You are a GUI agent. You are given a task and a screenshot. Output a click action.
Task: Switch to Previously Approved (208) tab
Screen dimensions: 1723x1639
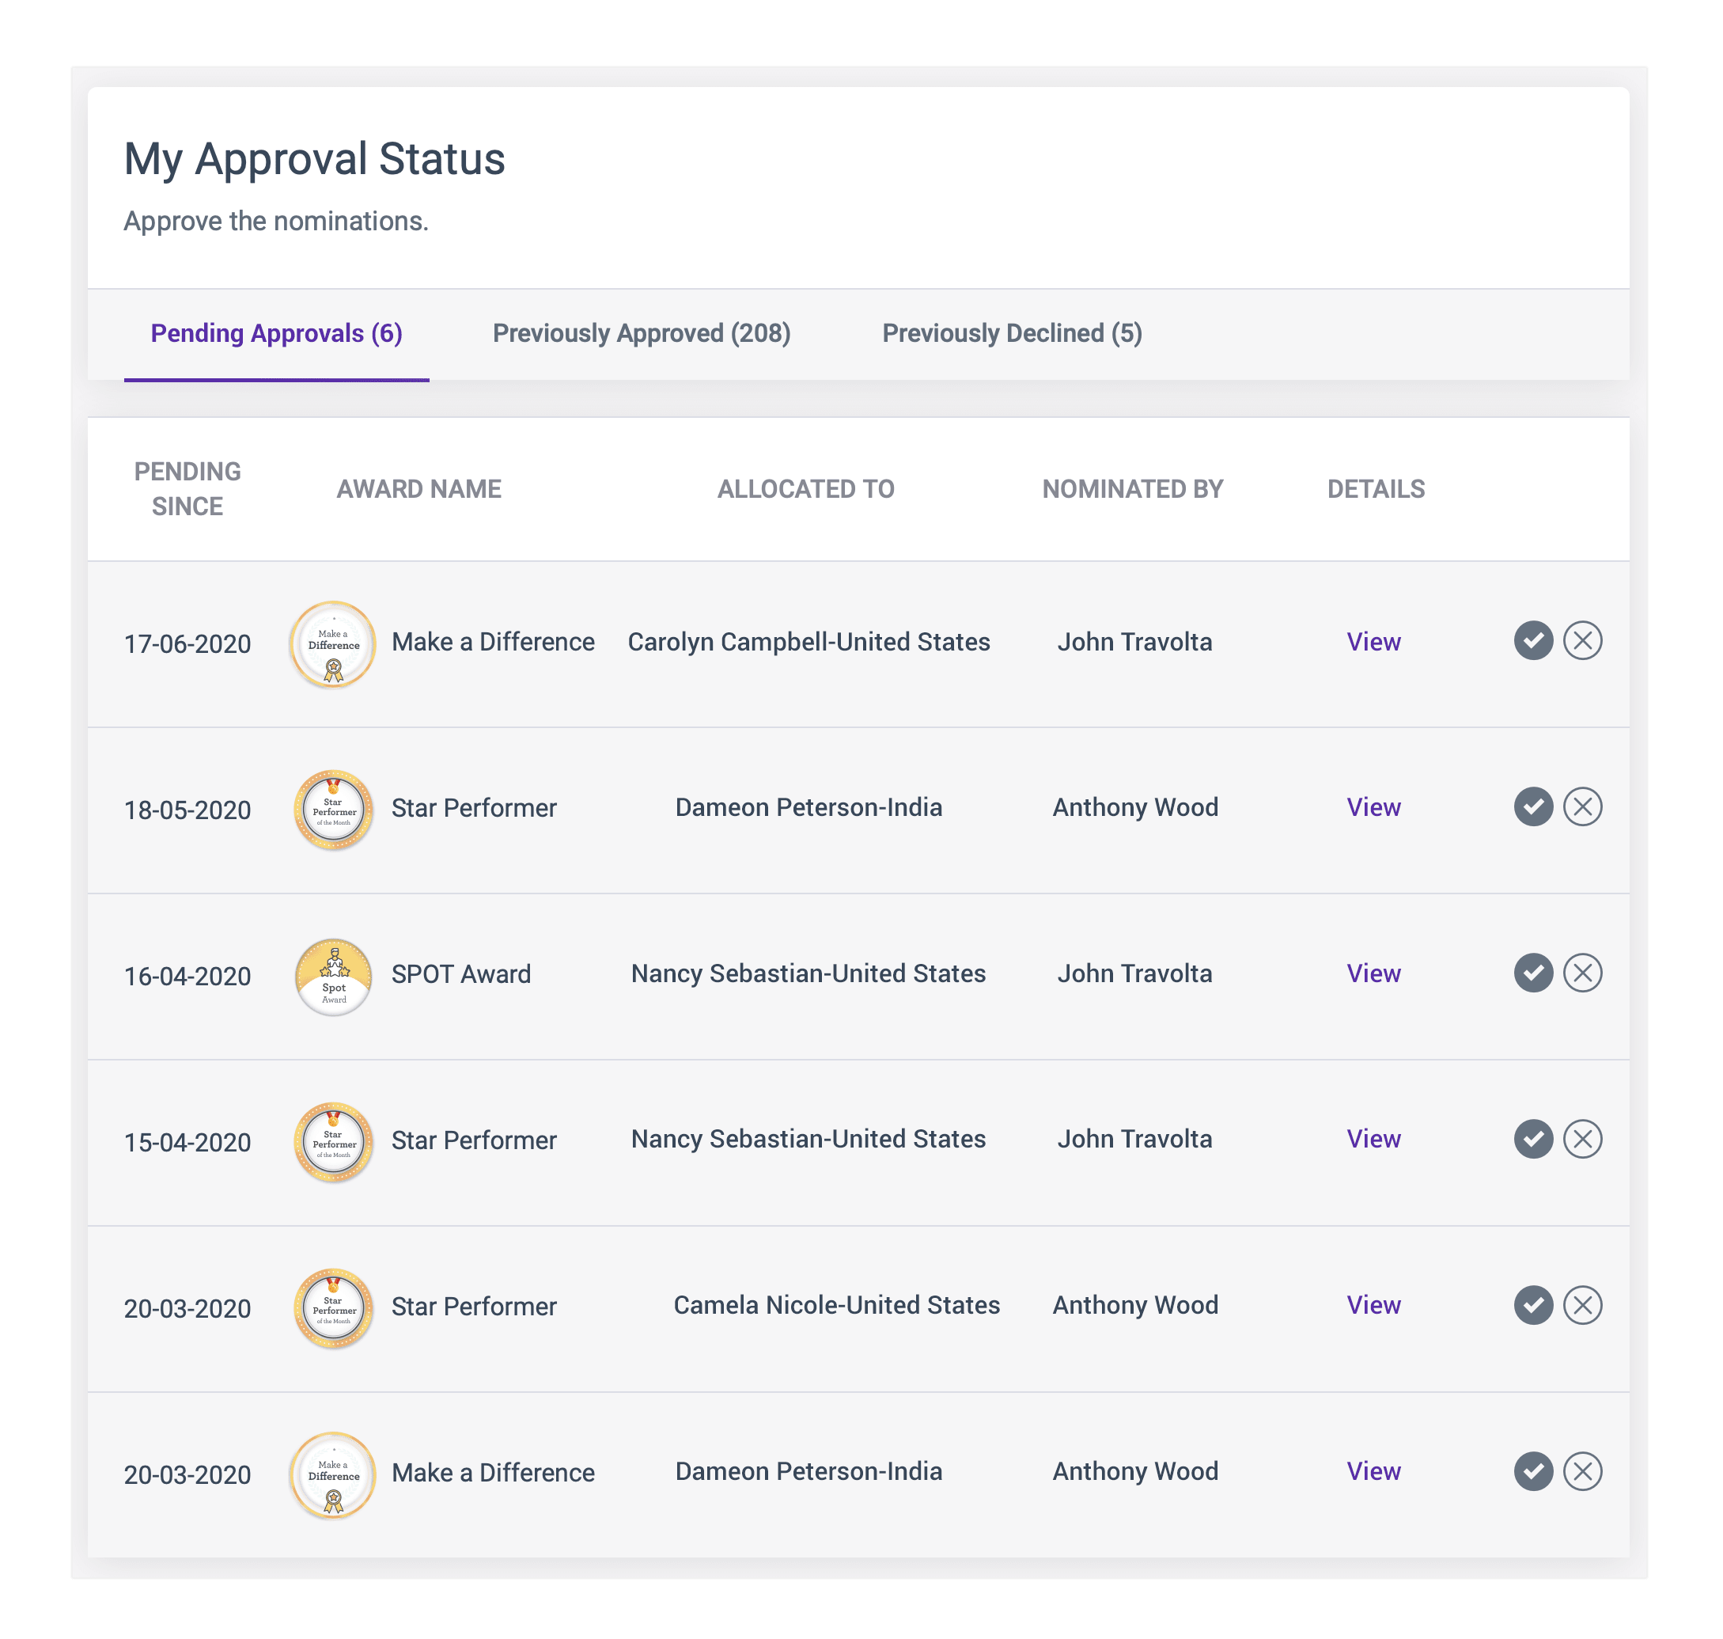[641, 334]
